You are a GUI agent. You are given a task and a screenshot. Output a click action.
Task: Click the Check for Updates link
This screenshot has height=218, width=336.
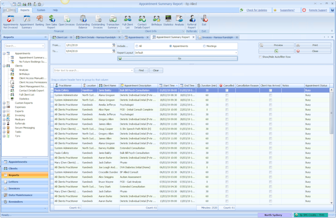pyautogui.click(x=256, y=10)
